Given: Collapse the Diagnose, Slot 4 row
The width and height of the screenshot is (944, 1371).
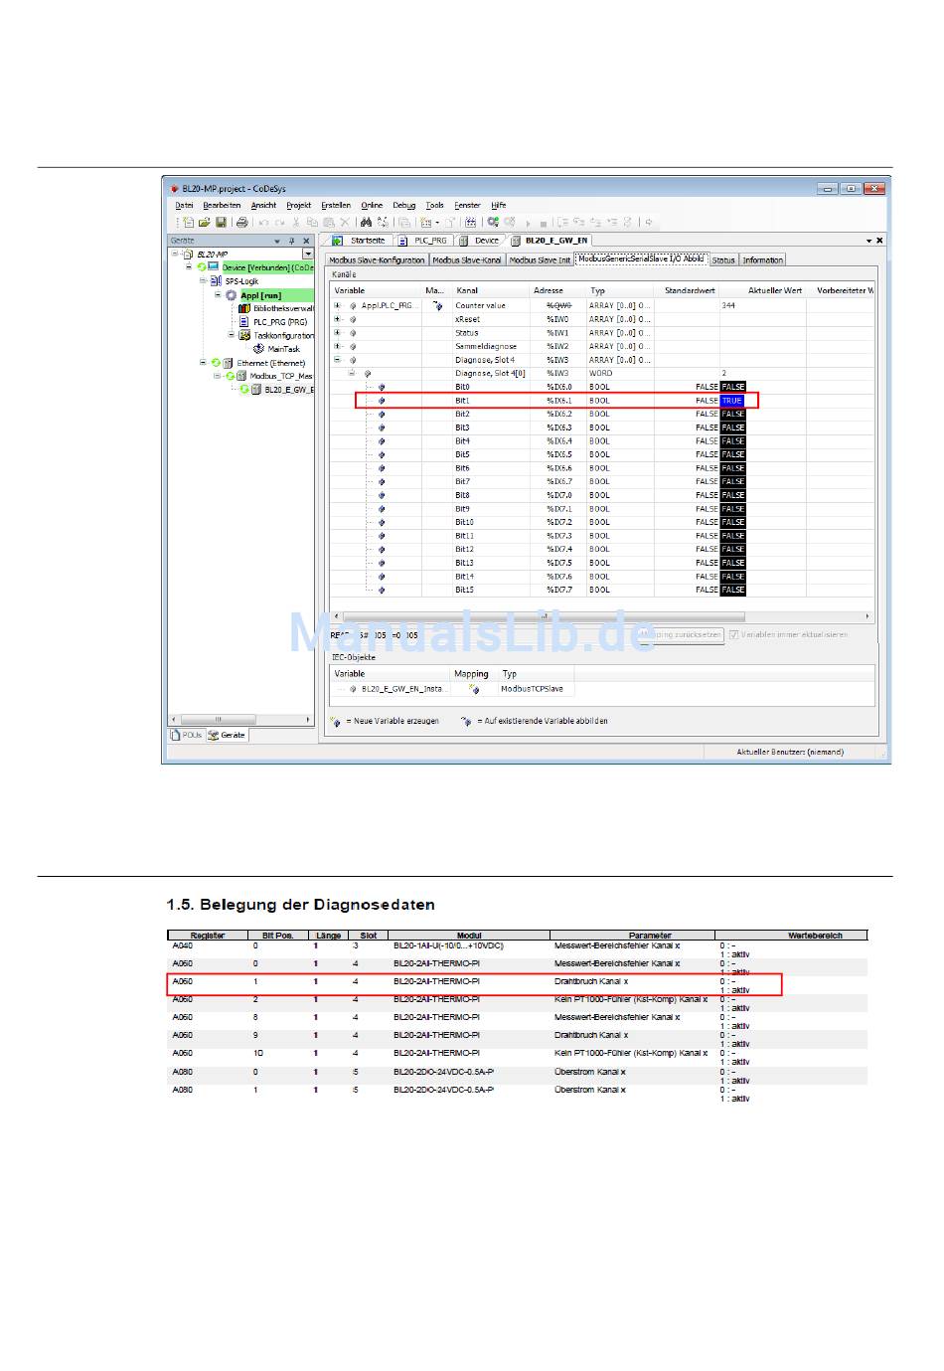Looking at the screenshot, I should tap(338, 360).
